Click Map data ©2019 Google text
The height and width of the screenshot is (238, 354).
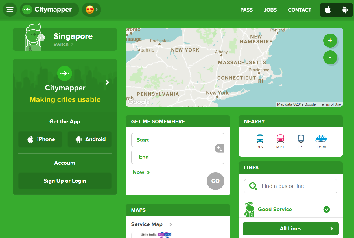pyautogui.click(x=296, y=104)
